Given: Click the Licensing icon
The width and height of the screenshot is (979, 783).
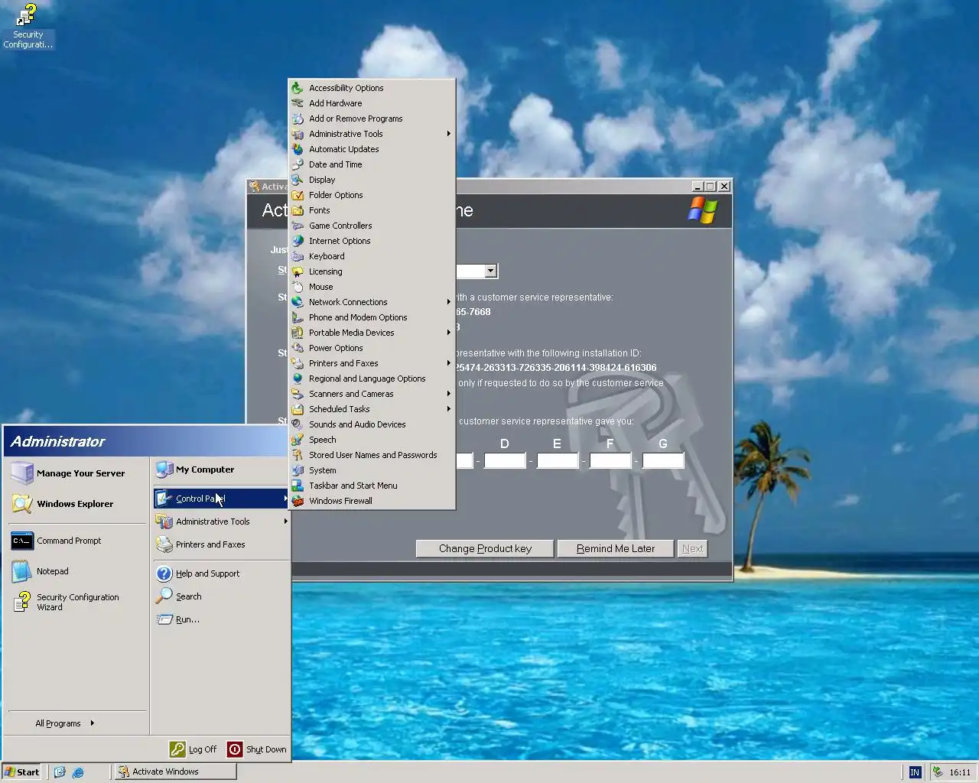Looking at the screenshot, I should tap(298, 271).
